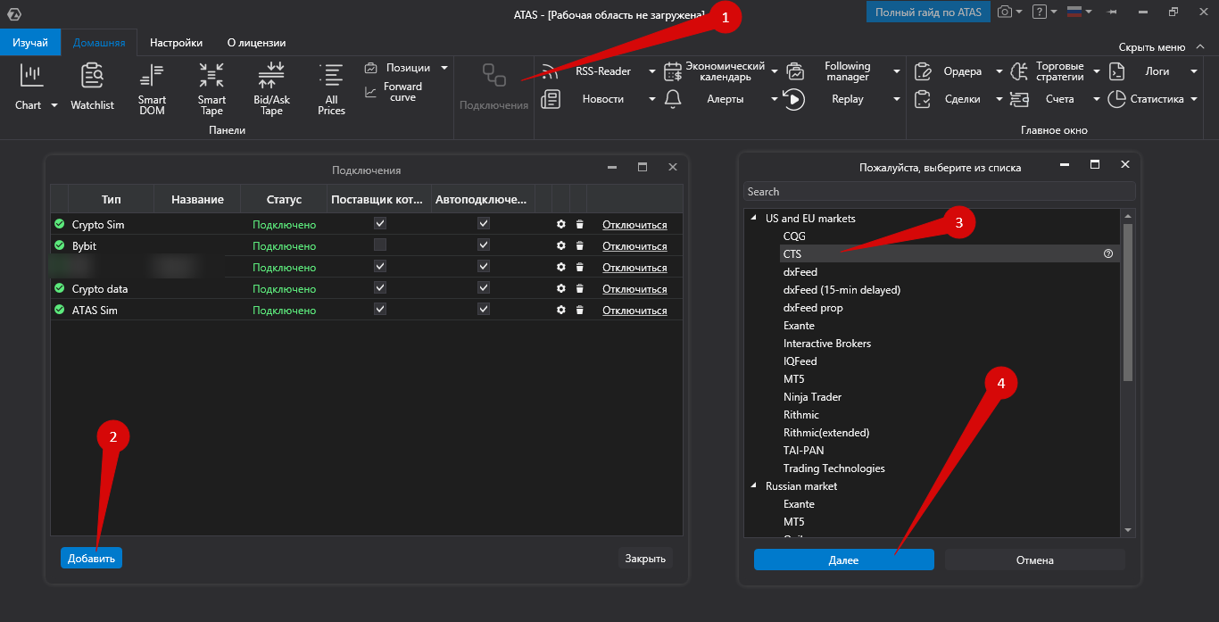Open Торговые стратегии window
The width and height of the screenshot is (1219, 622).
1049,71
